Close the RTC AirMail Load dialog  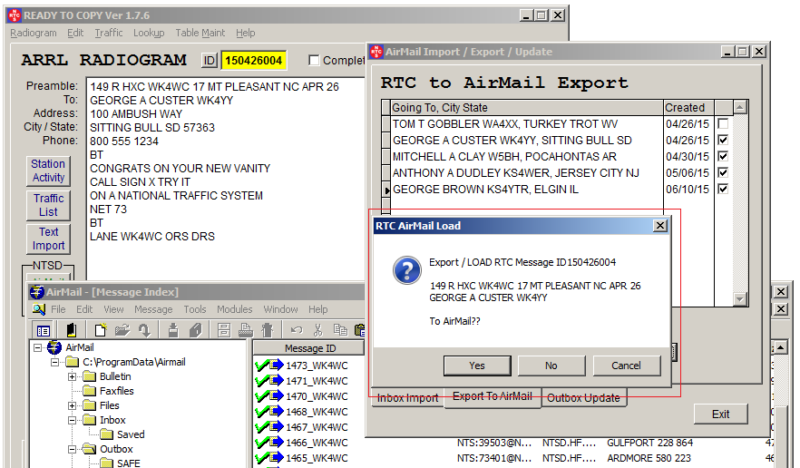pos(660,226)
